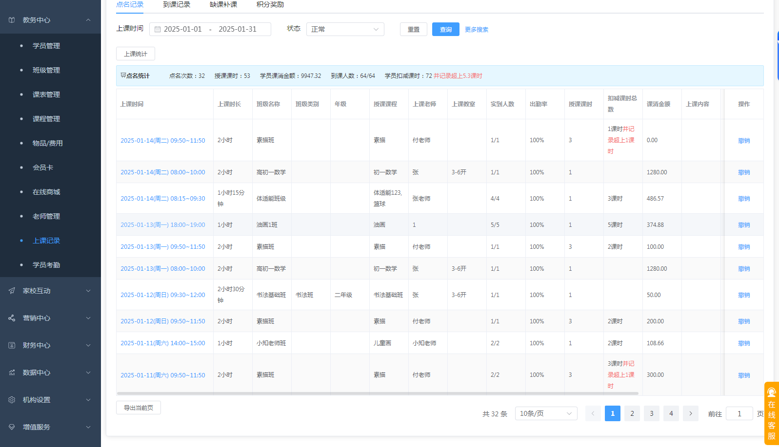Click 撤销 for 油画1班 row
The image size is (779, 447).
744,225
